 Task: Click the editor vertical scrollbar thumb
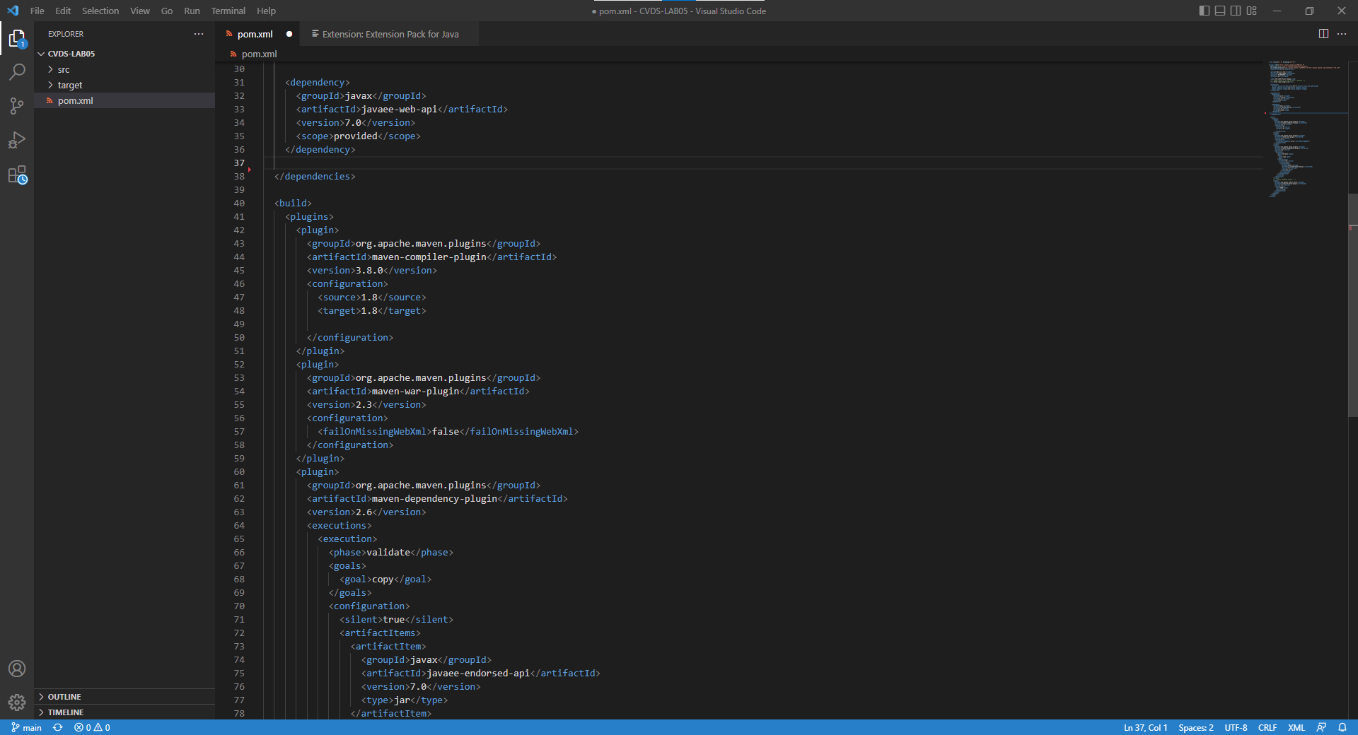pos(1352,305)
